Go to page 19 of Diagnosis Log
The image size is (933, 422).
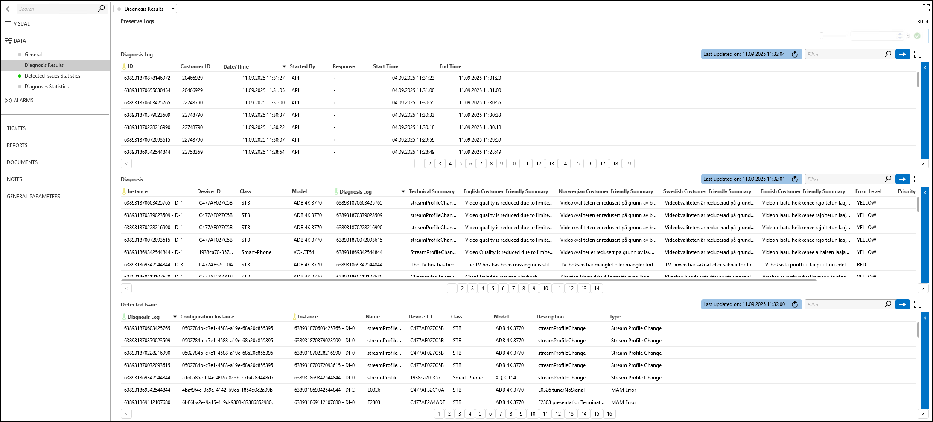628,164
